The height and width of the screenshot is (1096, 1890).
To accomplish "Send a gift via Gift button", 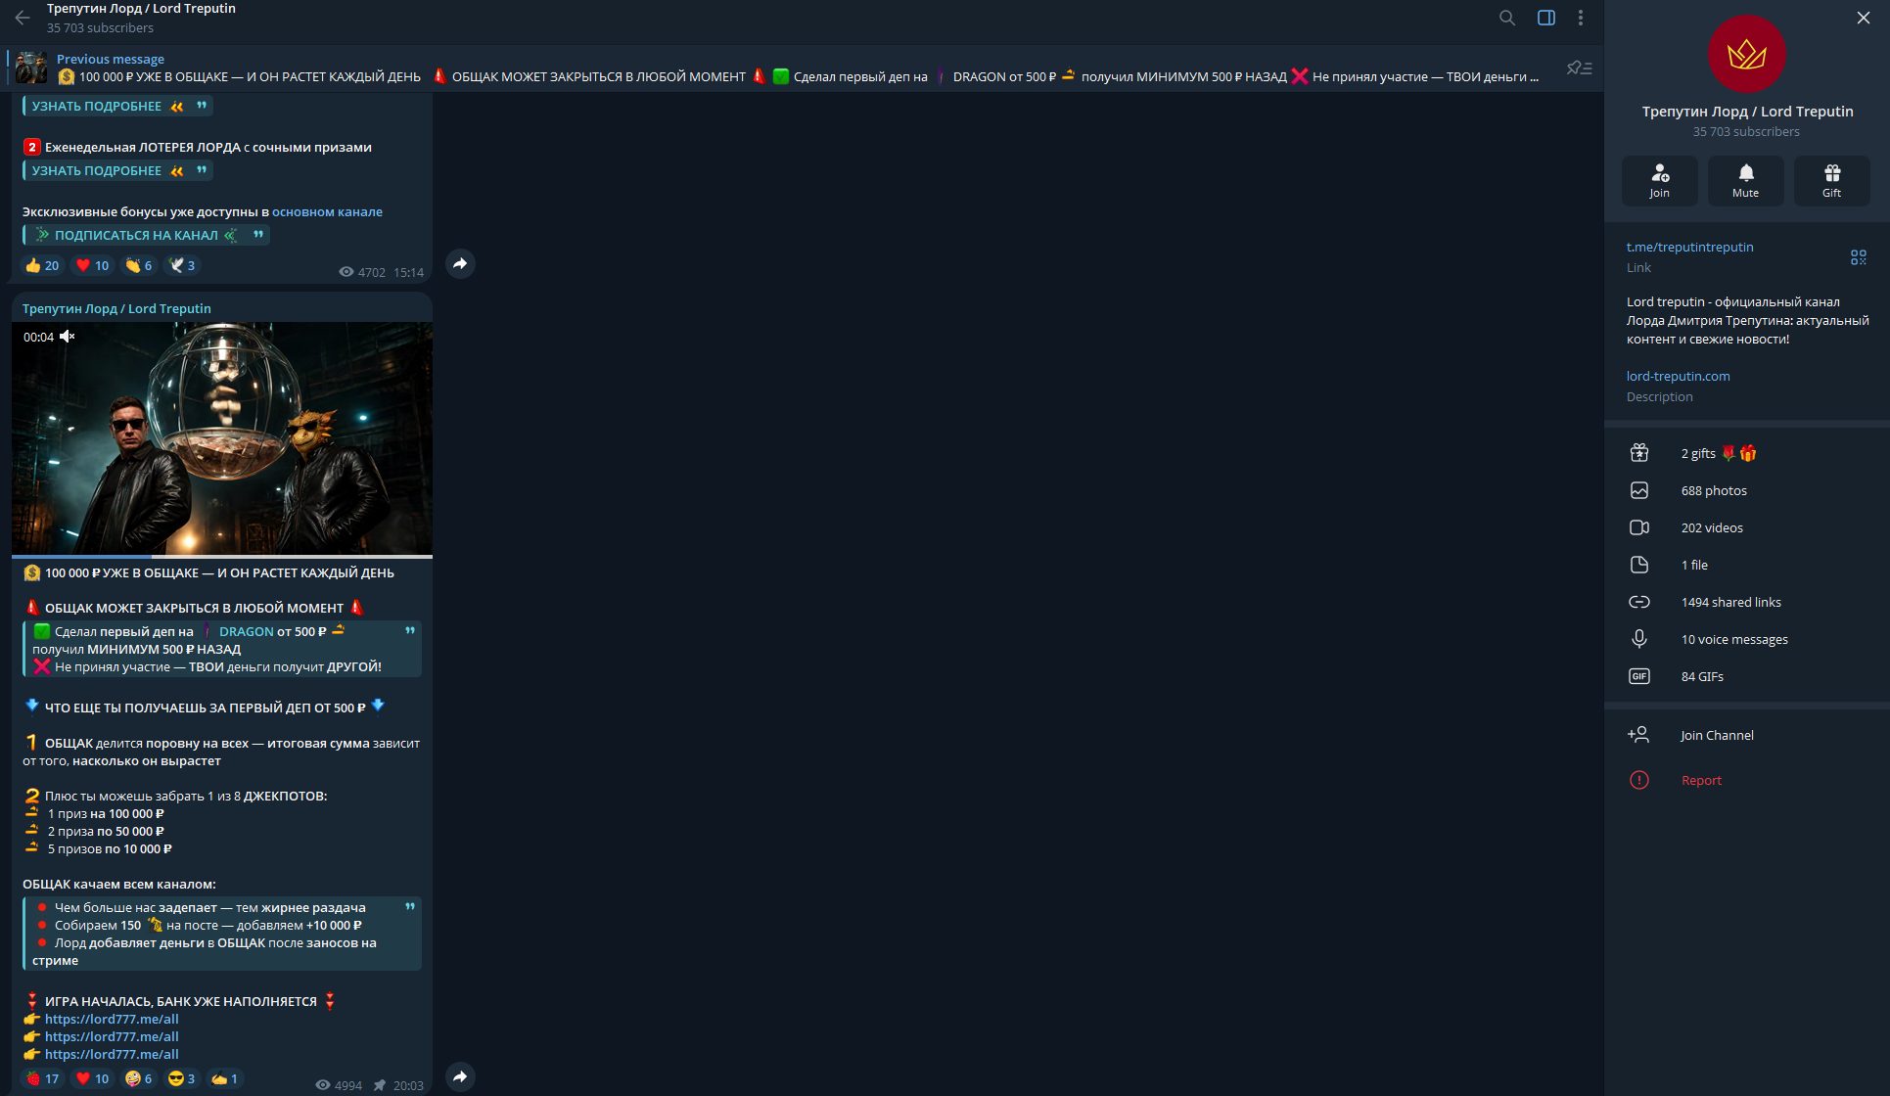I will pyautogui.click(x=1832, y=181).
